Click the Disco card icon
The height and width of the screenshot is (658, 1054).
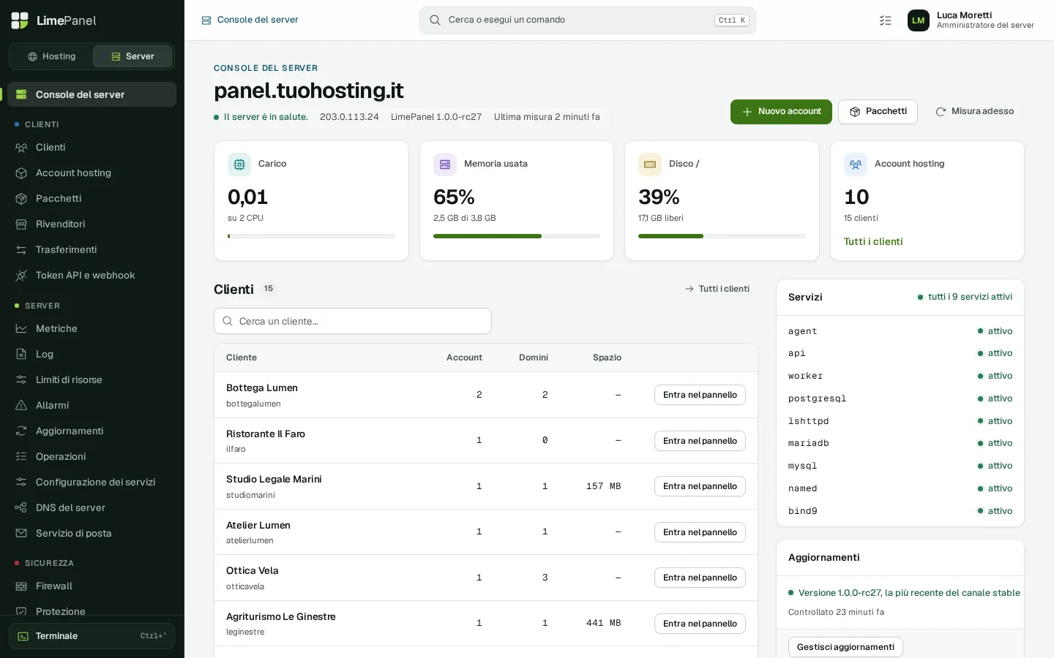(x=650, y=164)
